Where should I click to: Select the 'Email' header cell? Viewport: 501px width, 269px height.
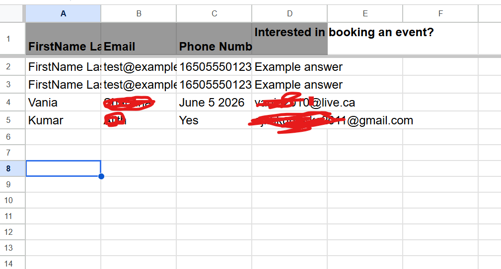click(139, 39)
